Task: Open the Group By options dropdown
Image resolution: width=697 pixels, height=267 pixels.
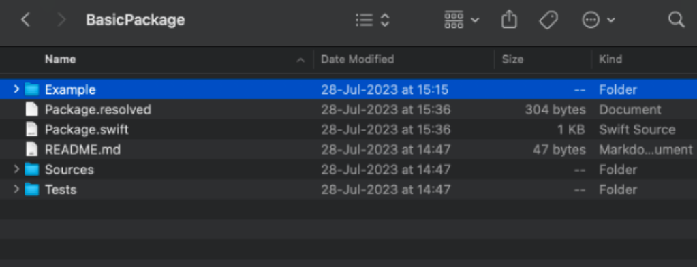Action: point(462,20)
